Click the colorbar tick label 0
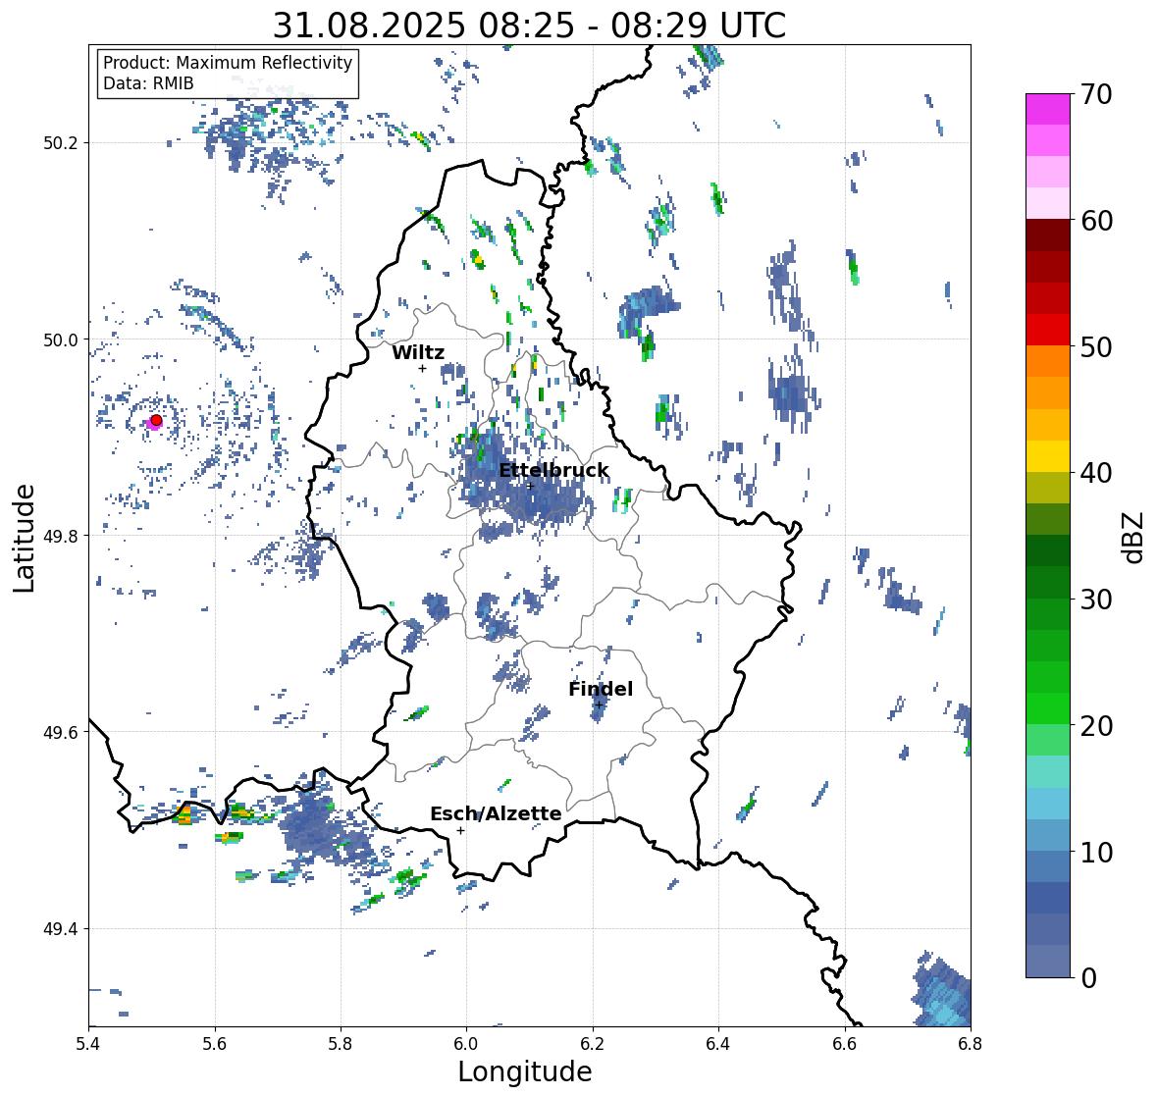The width and height of the screenshot is (1157, 1096). click(x=1088, y=978)
